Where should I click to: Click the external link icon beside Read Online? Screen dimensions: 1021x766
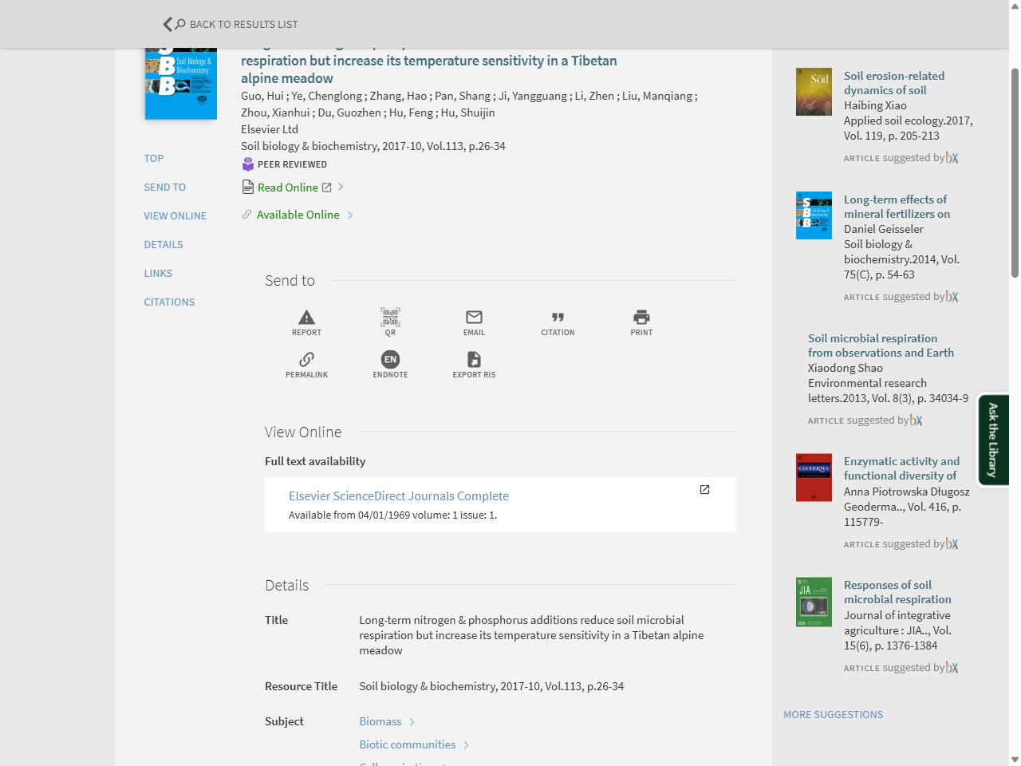coord(326,188)
